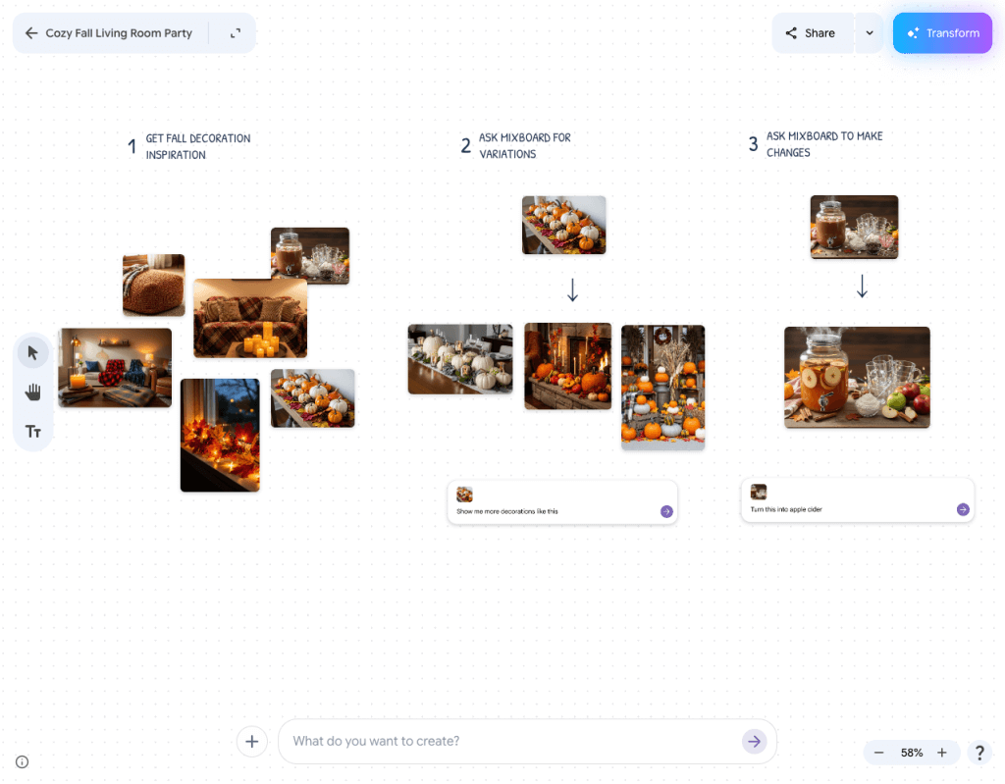This screenshot has height=784, width=1005.
Task: Open the dropdown chevron next to Share
Action: click(869, 32)
